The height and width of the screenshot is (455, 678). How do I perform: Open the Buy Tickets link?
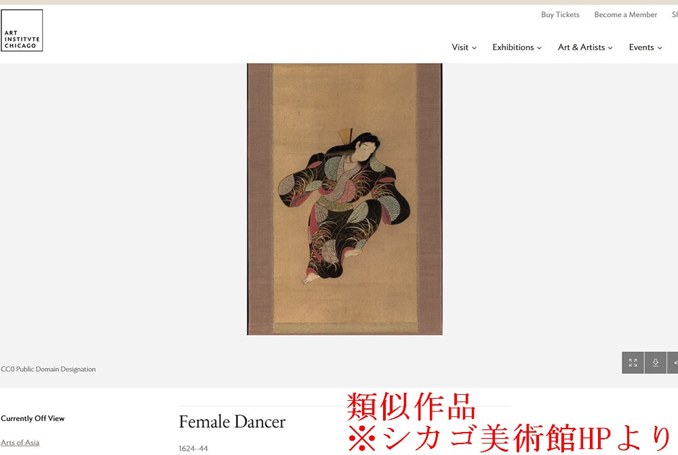tap(560, 15)
